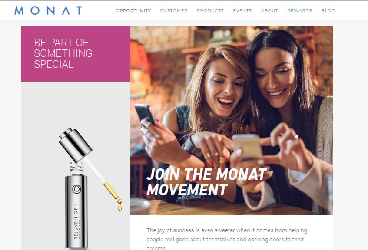Click the pink Be Part of Something Special banner
This screenshot has height=250, width=368.
[76, 54]
